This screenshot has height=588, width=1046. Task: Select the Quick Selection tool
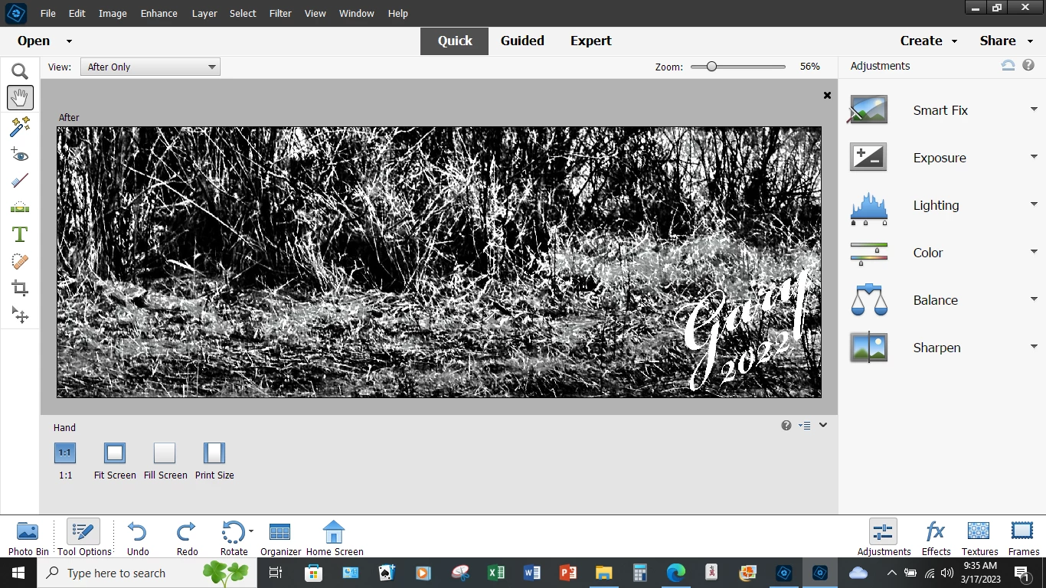(20, 126)
